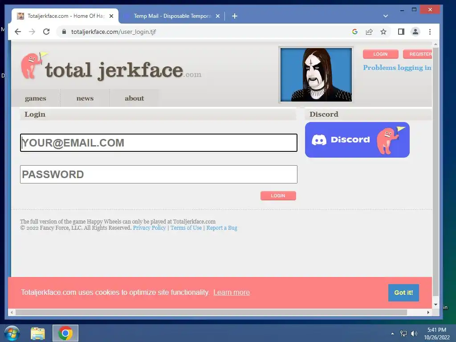Screen dimensions: 456x342
Task: Click the padlock site info icon
Action: point(64,32)
